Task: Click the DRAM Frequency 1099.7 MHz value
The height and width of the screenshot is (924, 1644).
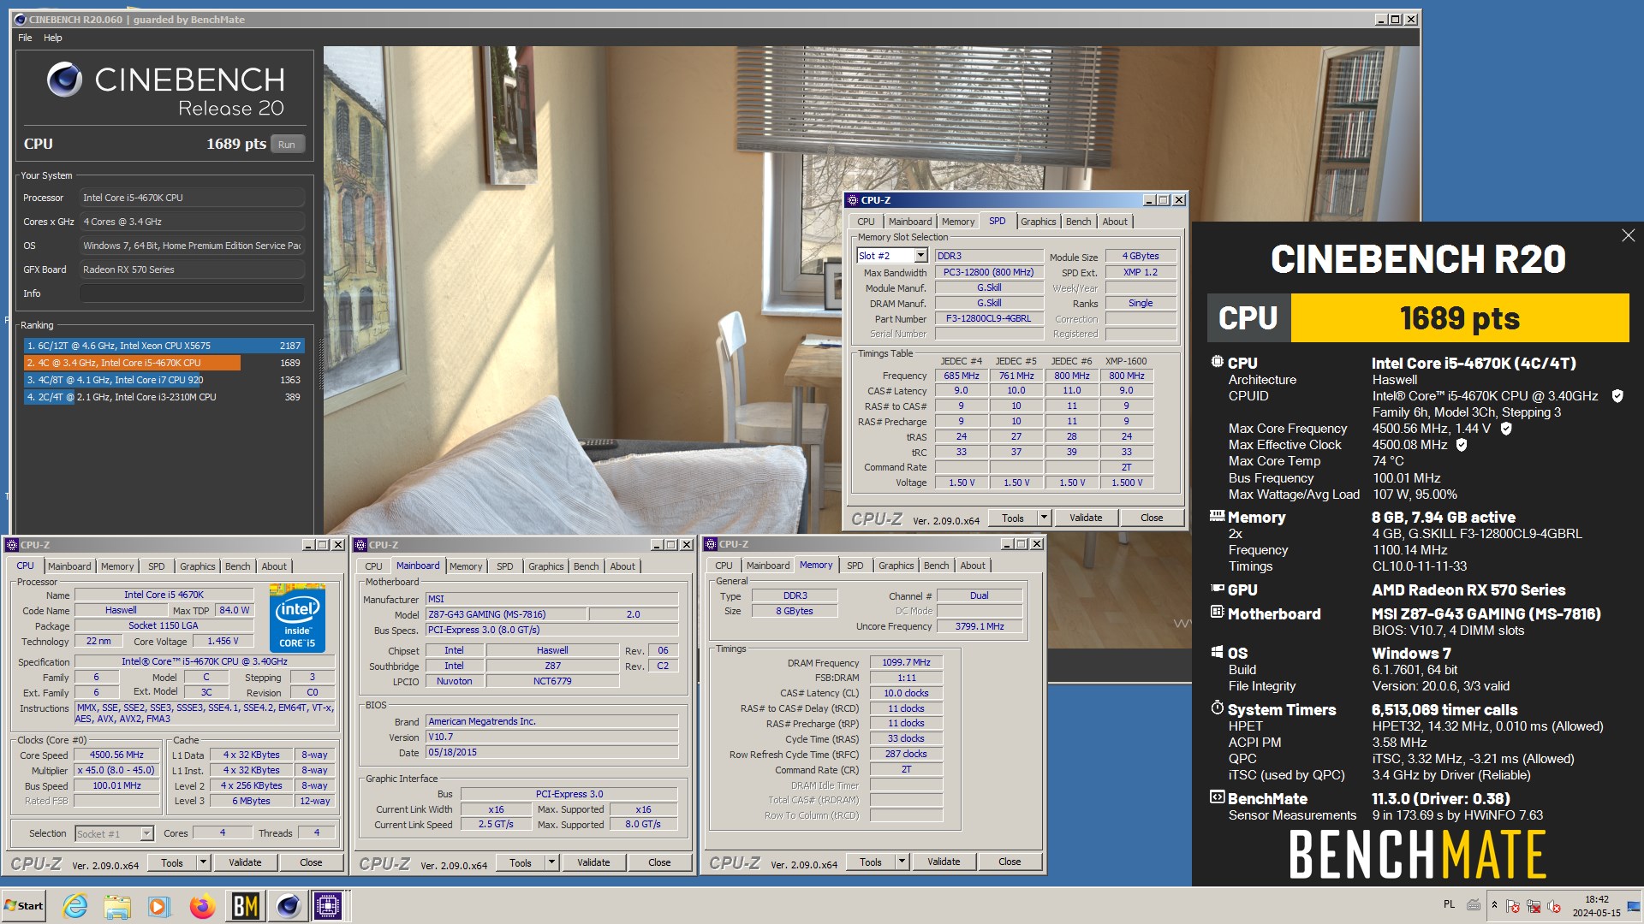Action: 906,662
